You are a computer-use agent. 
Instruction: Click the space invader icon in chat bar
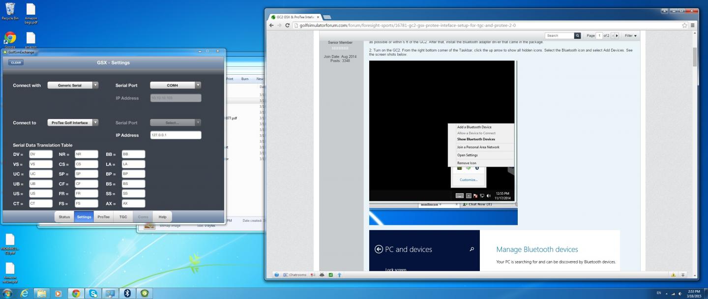(322, 275)
